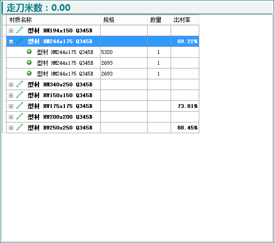
Task: Click the 73.81% yield value
Action: coord(188,106)
